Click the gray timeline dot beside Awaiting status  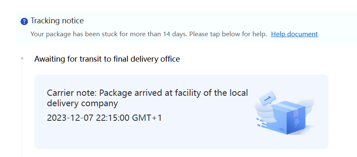pyautogui.click(x=22, y=58)
